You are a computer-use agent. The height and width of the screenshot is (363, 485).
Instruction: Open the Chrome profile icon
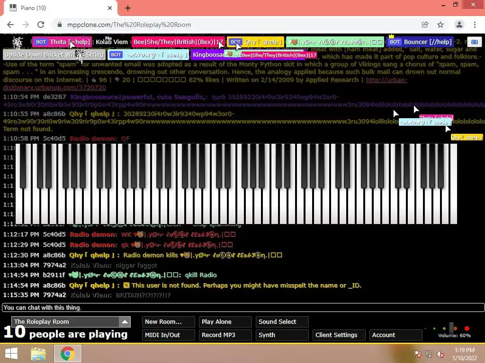[x=459, y=25]
